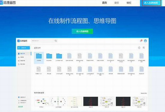Click the blue new file button with plus sign
The image size is (165, 112).
coord(23,48)
